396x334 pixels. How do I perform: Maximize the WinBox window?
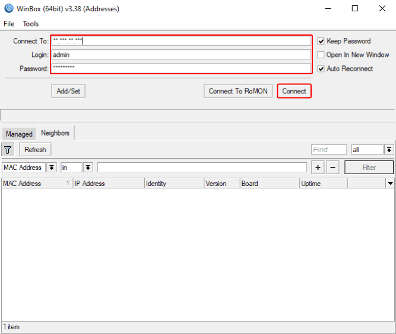355,8
